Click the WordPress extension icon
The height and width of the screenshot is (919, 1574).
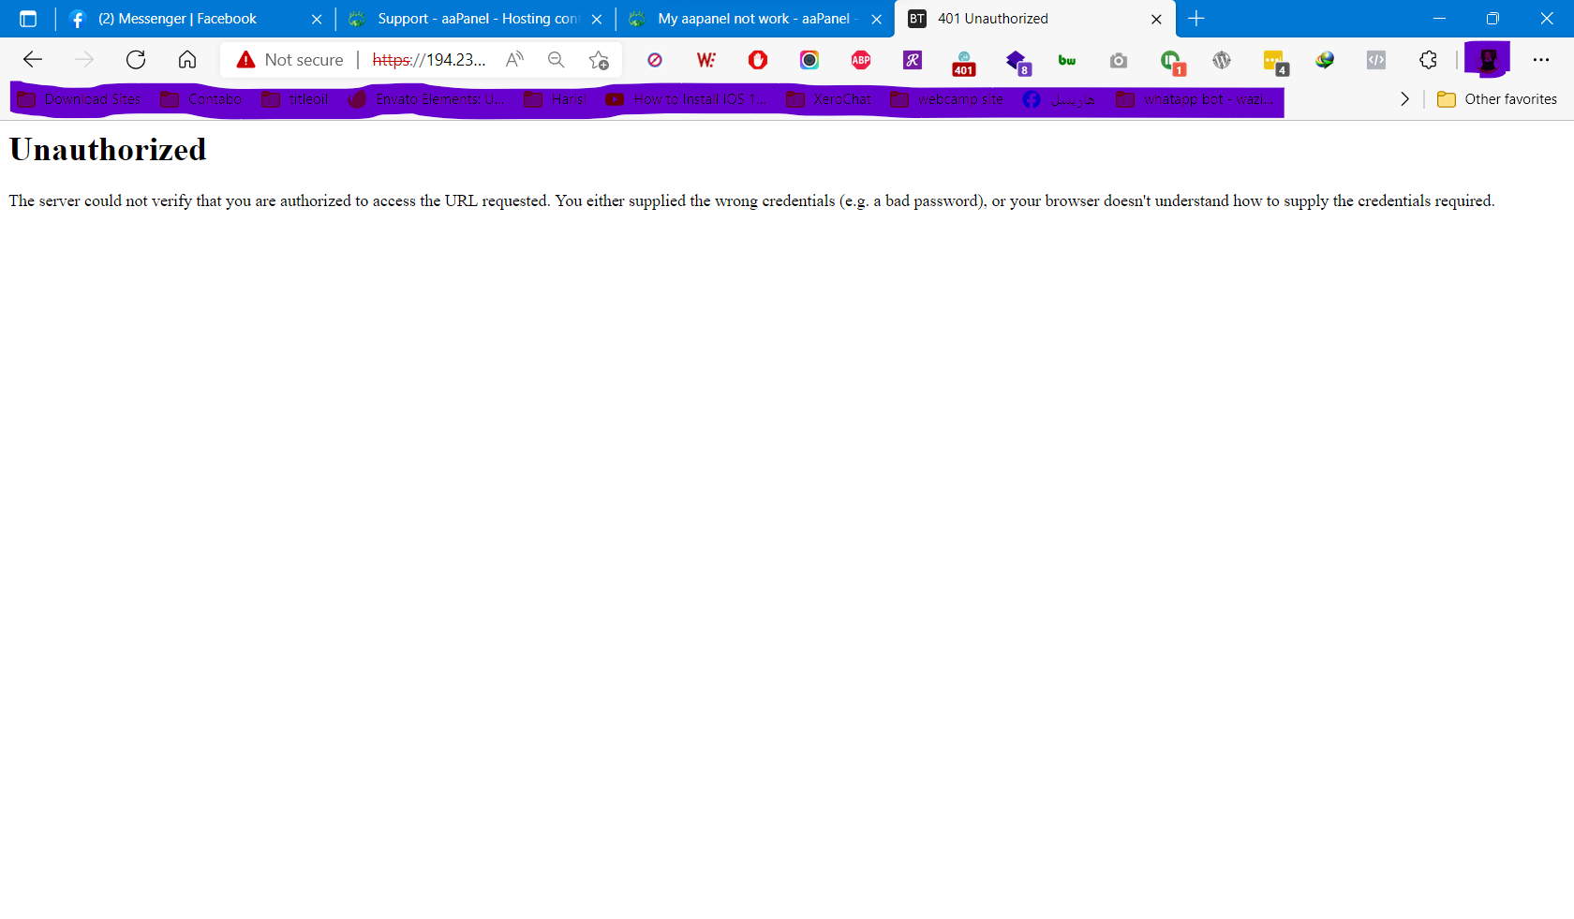coord(1222,60)
